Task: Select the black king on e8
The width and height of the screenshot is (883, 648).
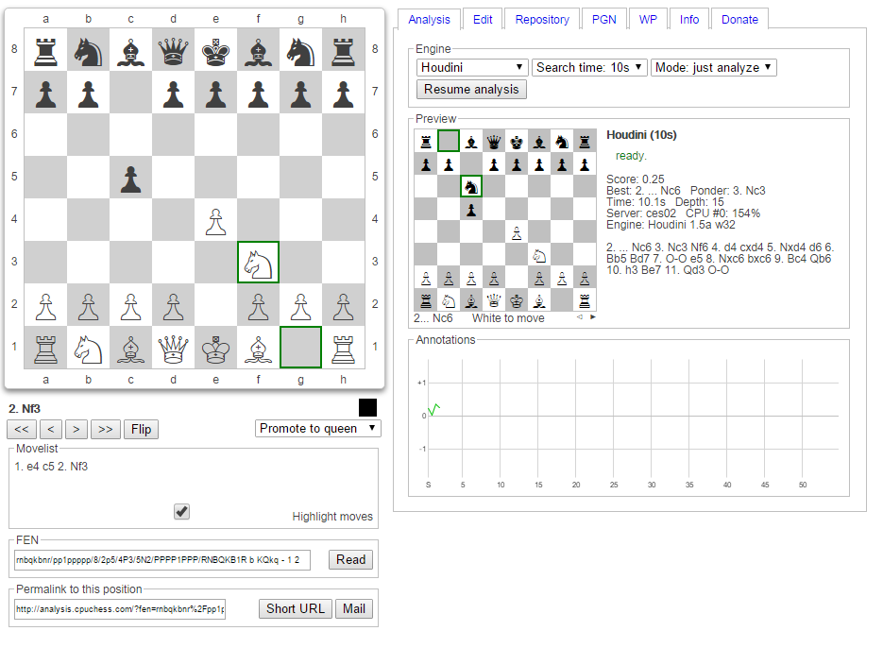Action: (x=215, y=49)
